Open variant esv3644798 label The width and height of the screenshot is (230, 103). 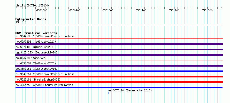47,36
